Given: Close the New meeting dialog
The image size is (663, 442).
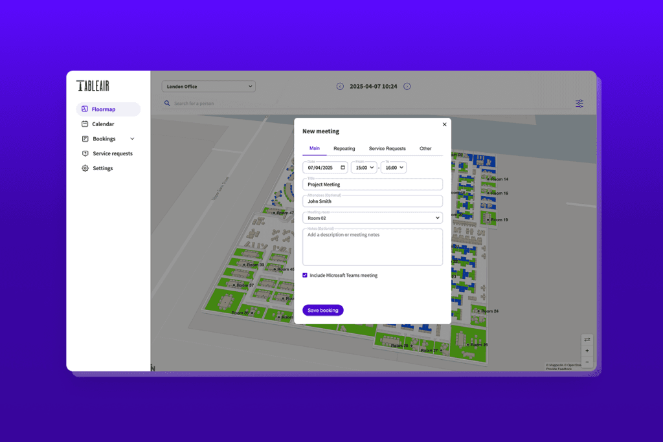Looking at the screenshot, I should pyautogui.click(x=444, y=124).
